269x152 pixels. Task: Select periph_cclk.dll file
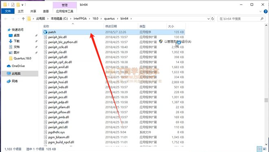[x=58, y=47]
